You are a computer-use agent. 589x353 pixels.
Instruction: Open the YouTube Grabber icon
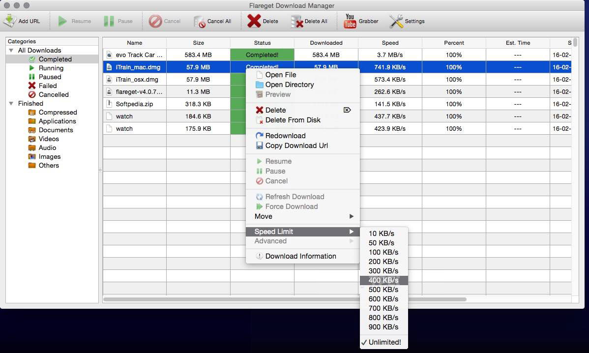(350, 21)
